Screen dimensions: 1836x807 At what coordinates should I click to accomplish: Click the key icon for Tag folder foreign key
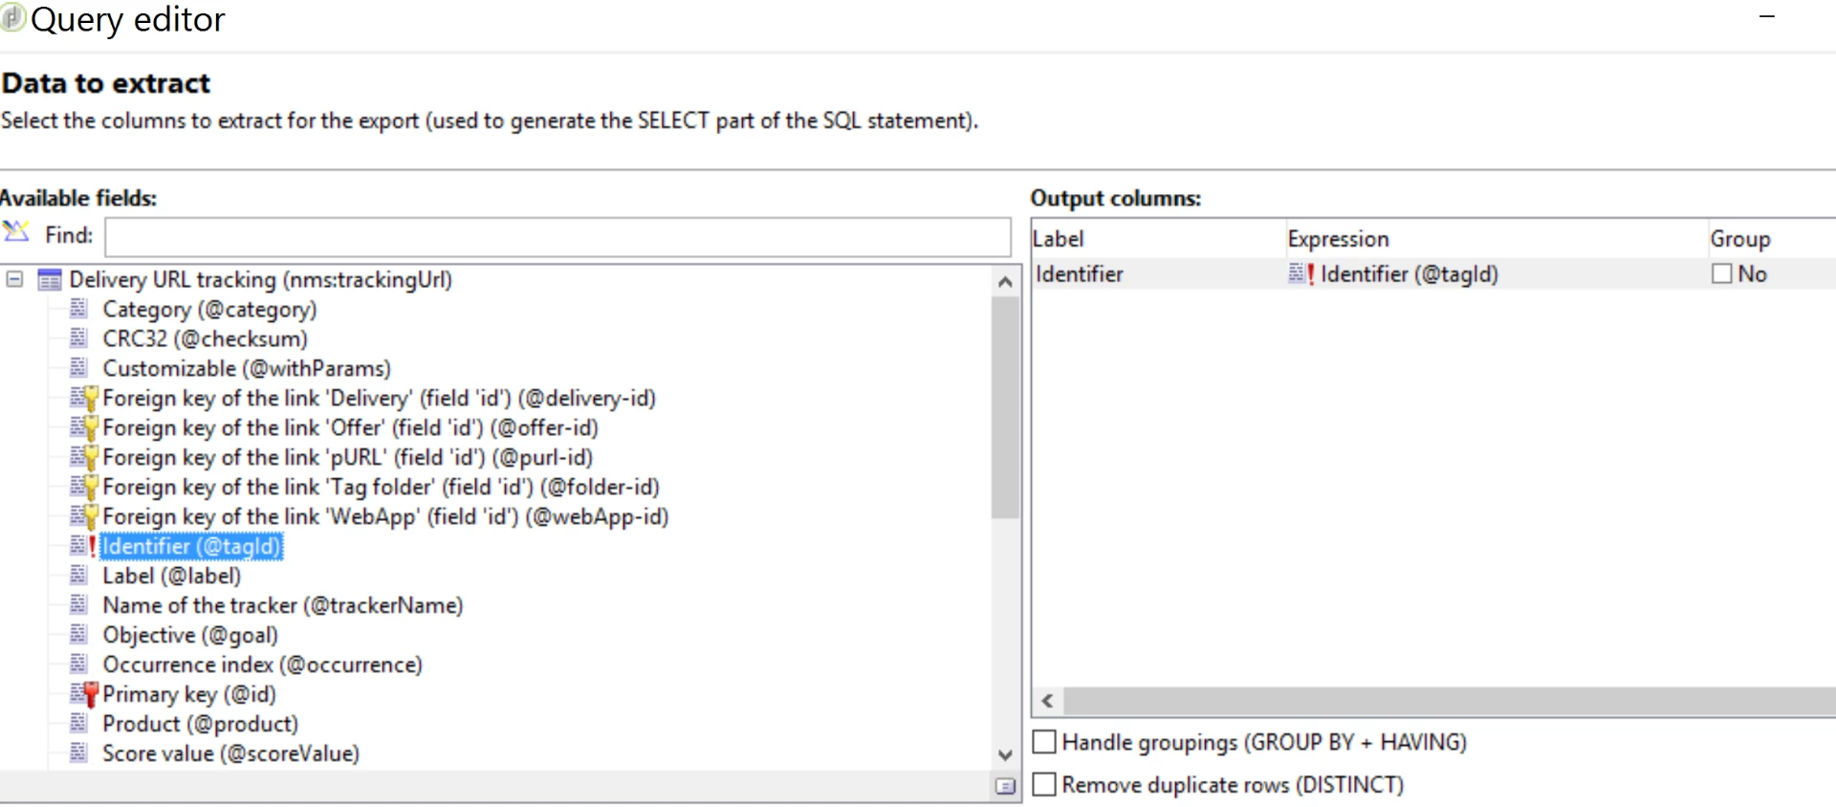click(84, 487)
